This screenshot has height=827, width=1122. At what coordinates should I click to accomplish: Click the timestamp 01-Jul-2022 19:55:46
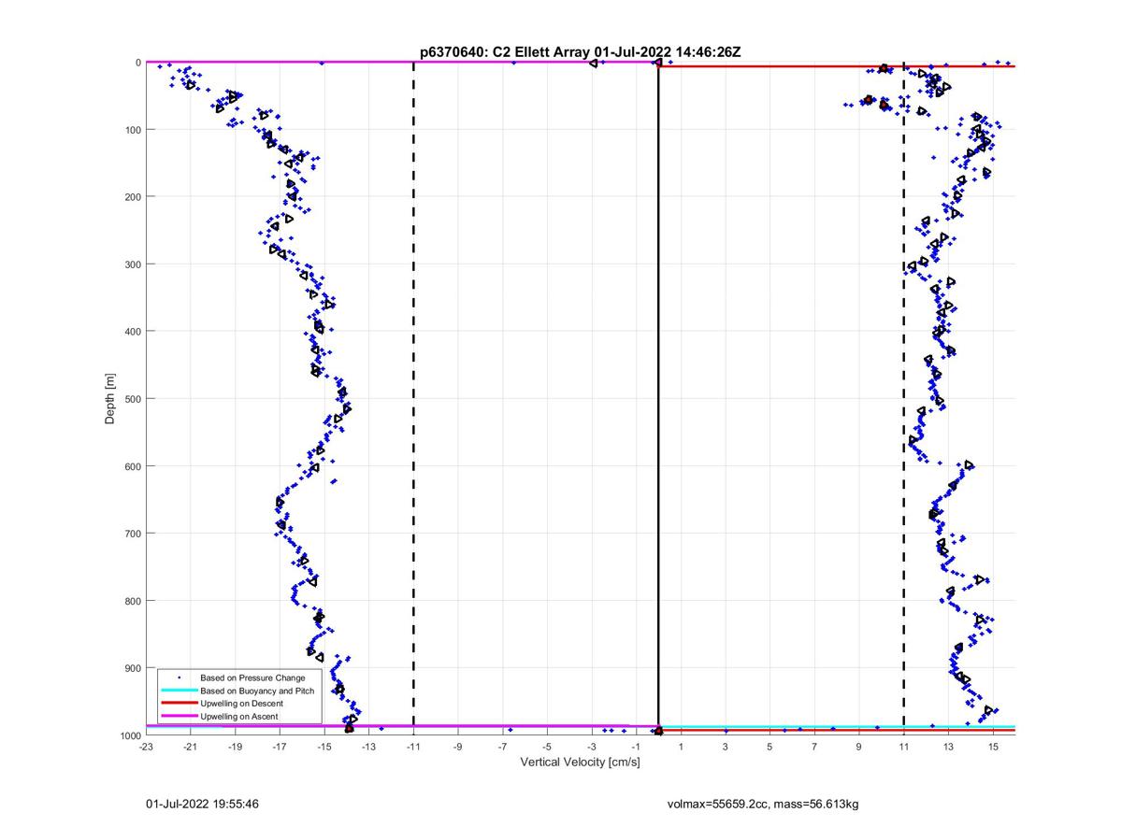click(x=202, y=803)
